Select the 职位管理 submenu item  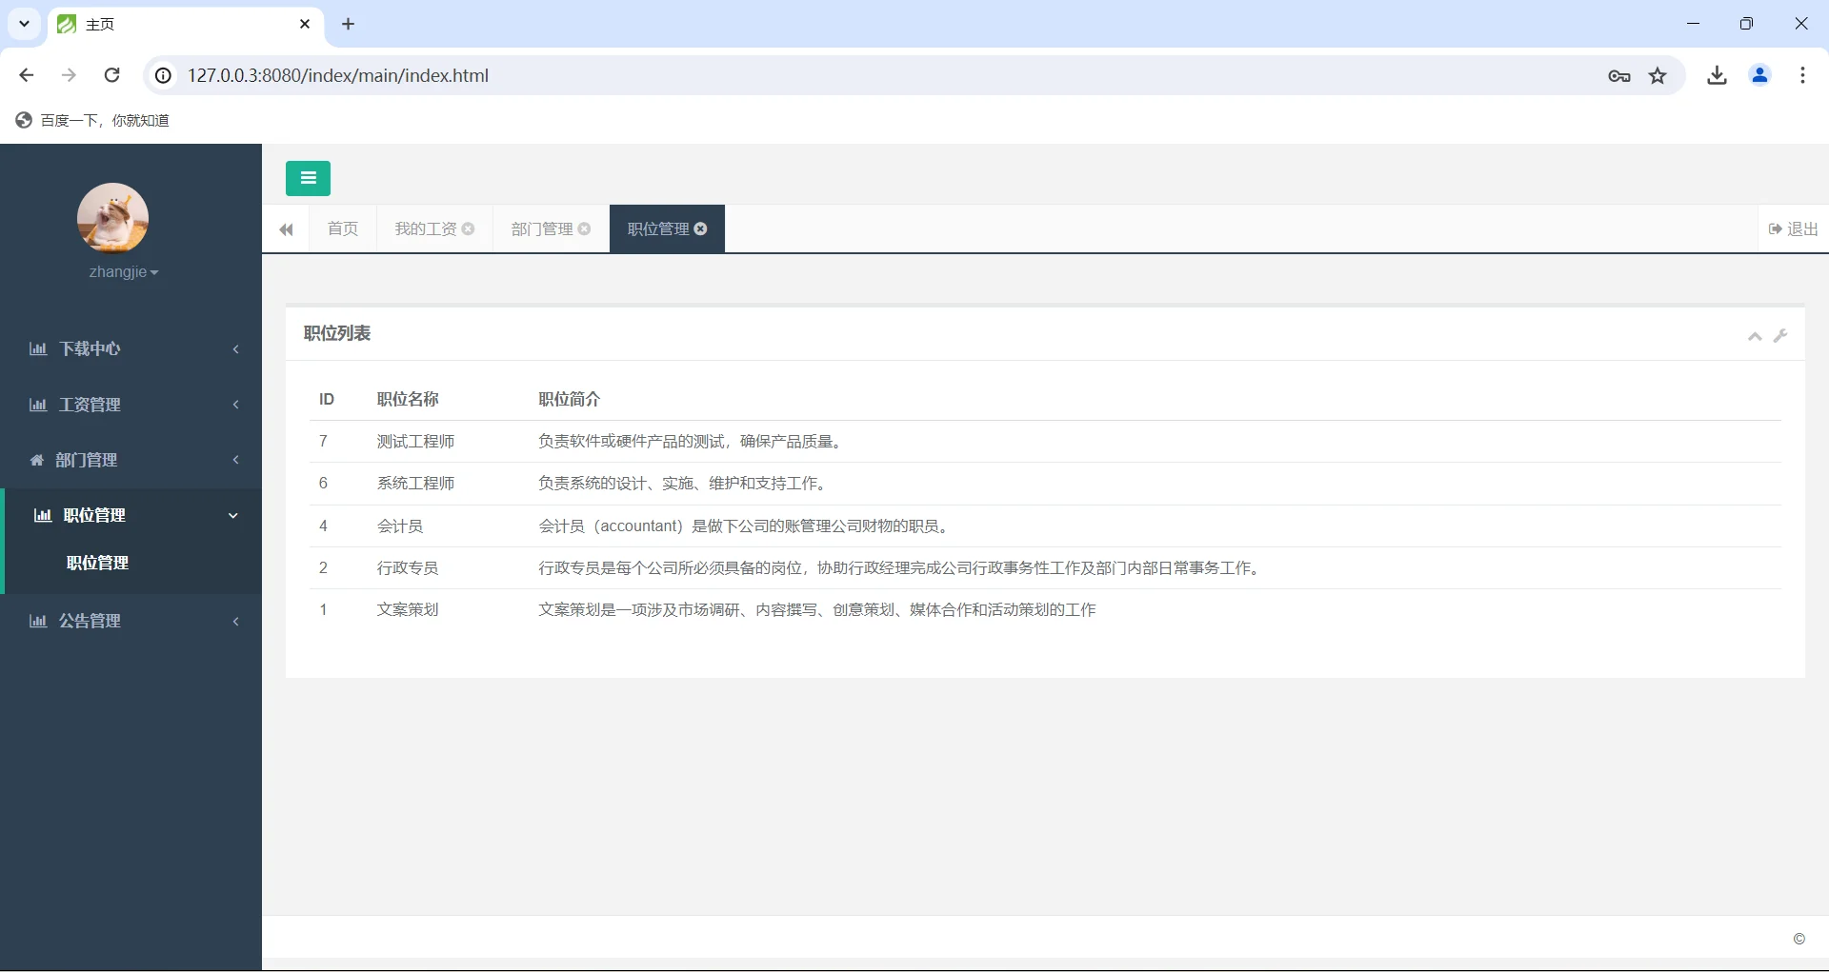point(97,563)
